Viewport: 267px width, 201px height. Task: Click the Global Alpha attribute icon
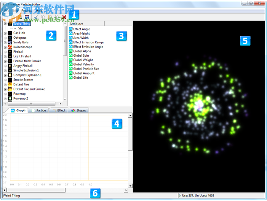tap(71, 51)
